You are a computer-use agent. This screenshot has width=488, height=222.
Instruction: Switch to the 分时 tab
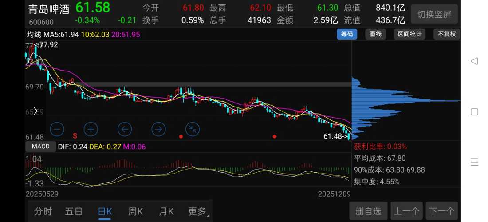click(43, 212)
